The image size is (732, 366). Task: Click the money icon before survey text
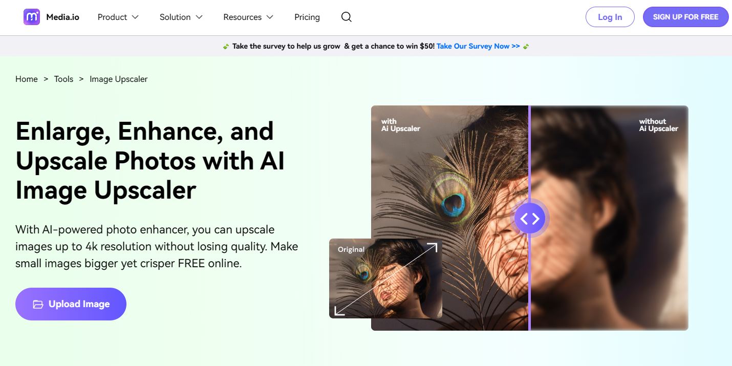pyautogui.click(x=226, y=47)
